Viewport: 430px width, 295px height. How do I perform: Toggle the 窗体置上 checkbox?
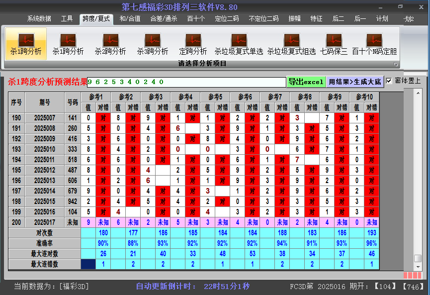(x=389, y=81)
